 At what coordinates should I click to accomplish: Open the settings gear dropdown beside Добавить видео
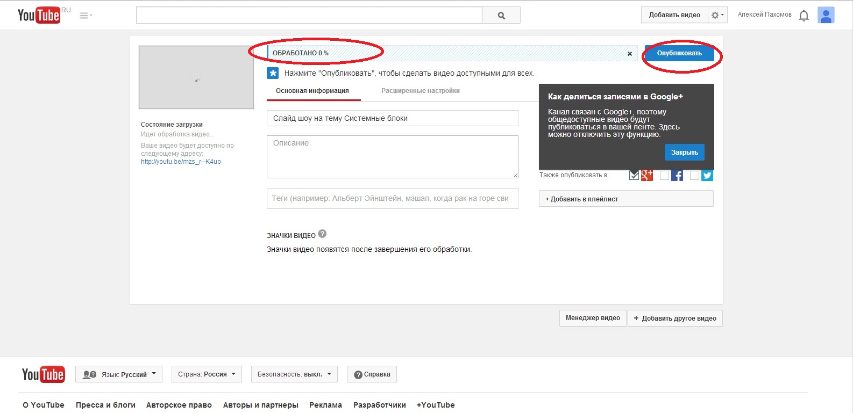717,15
